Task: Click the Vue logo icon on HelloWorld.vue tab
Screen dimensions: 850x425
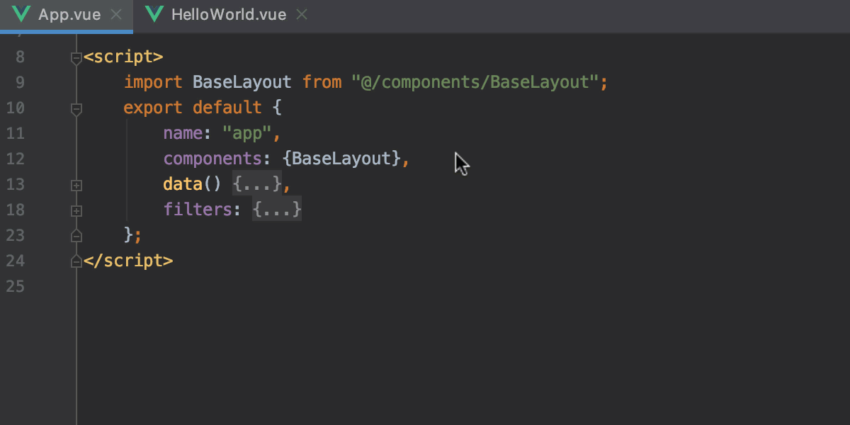Action: point(154,14)
